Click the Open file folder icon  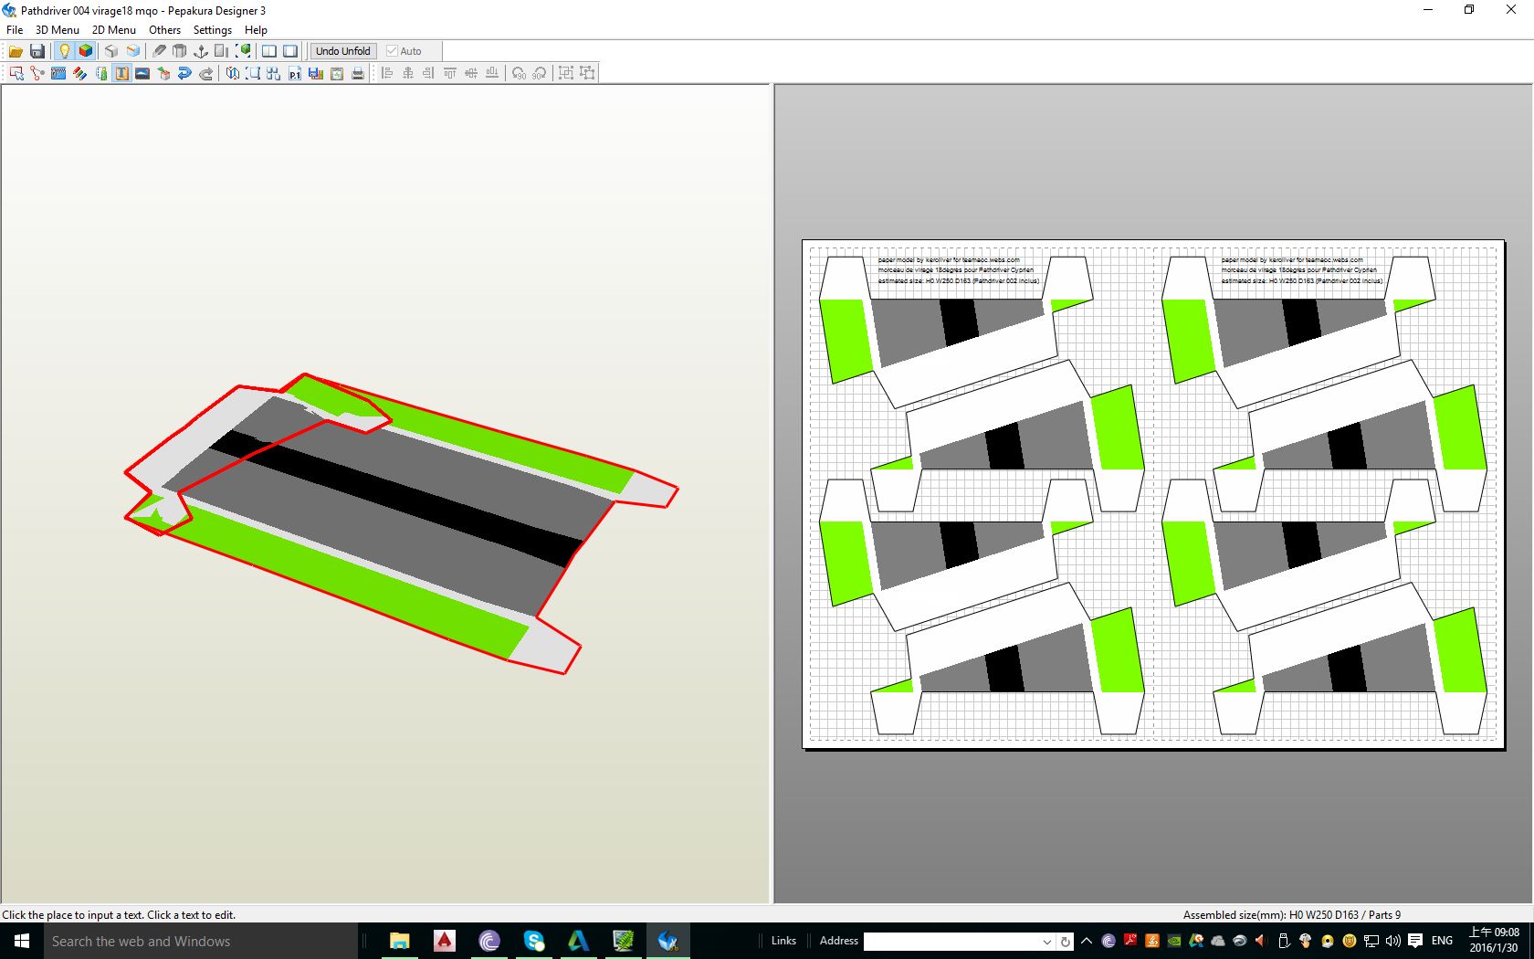[x=16, y=51]
